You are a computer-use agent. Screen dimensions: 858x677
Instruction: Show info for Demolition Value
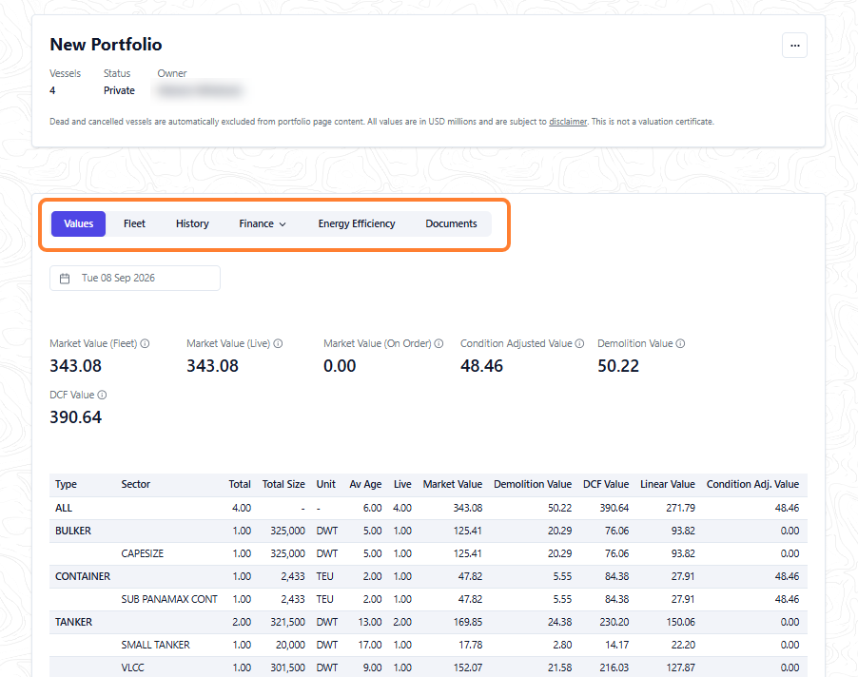pyautogui.click(x=680, y=343)
